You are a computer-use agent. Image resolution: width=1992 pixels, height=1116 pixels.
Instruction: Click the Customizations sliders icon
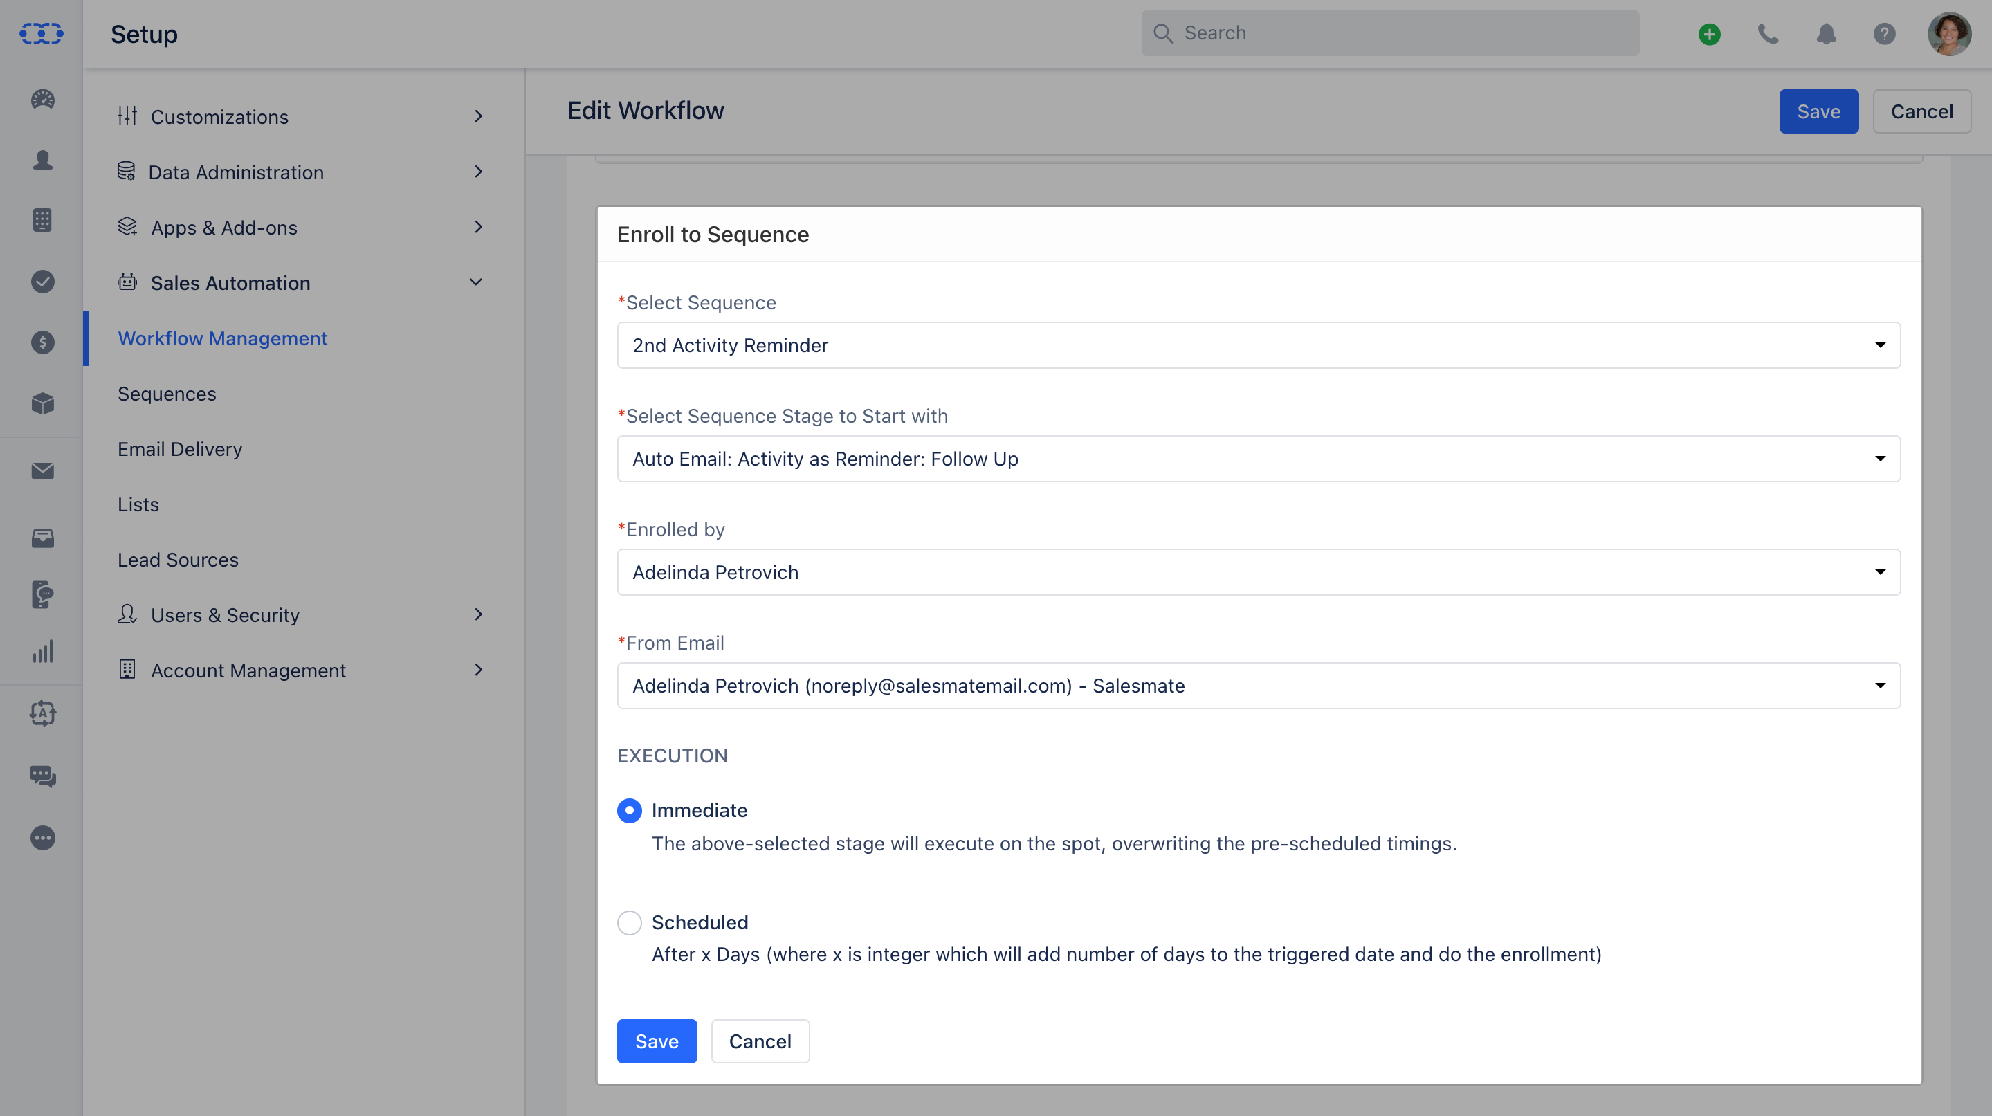127,116
